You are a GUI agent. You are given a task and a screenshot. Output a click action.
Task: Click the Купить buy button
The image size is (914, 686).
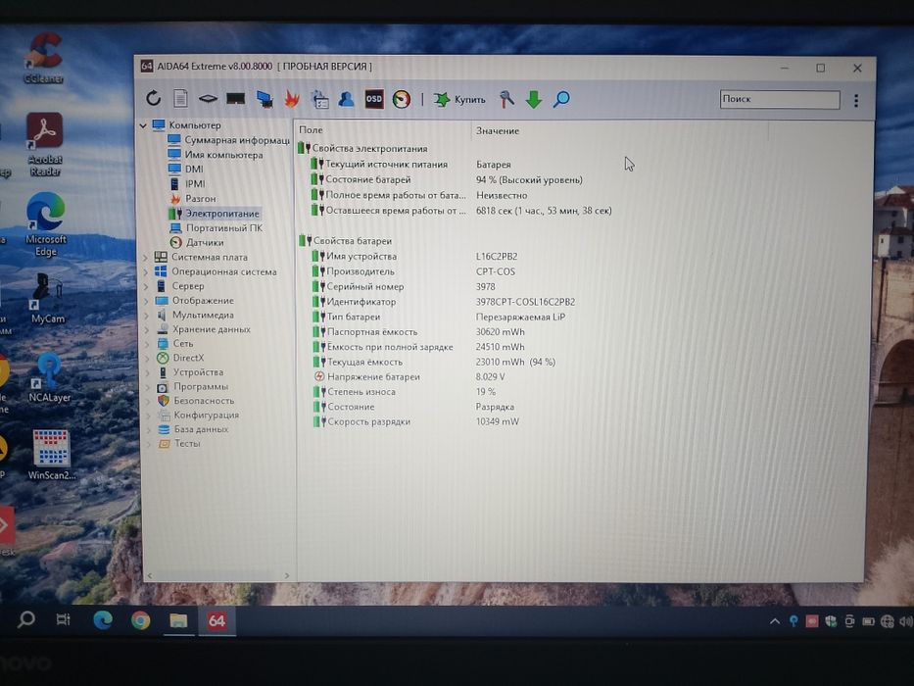click(459, 100)
